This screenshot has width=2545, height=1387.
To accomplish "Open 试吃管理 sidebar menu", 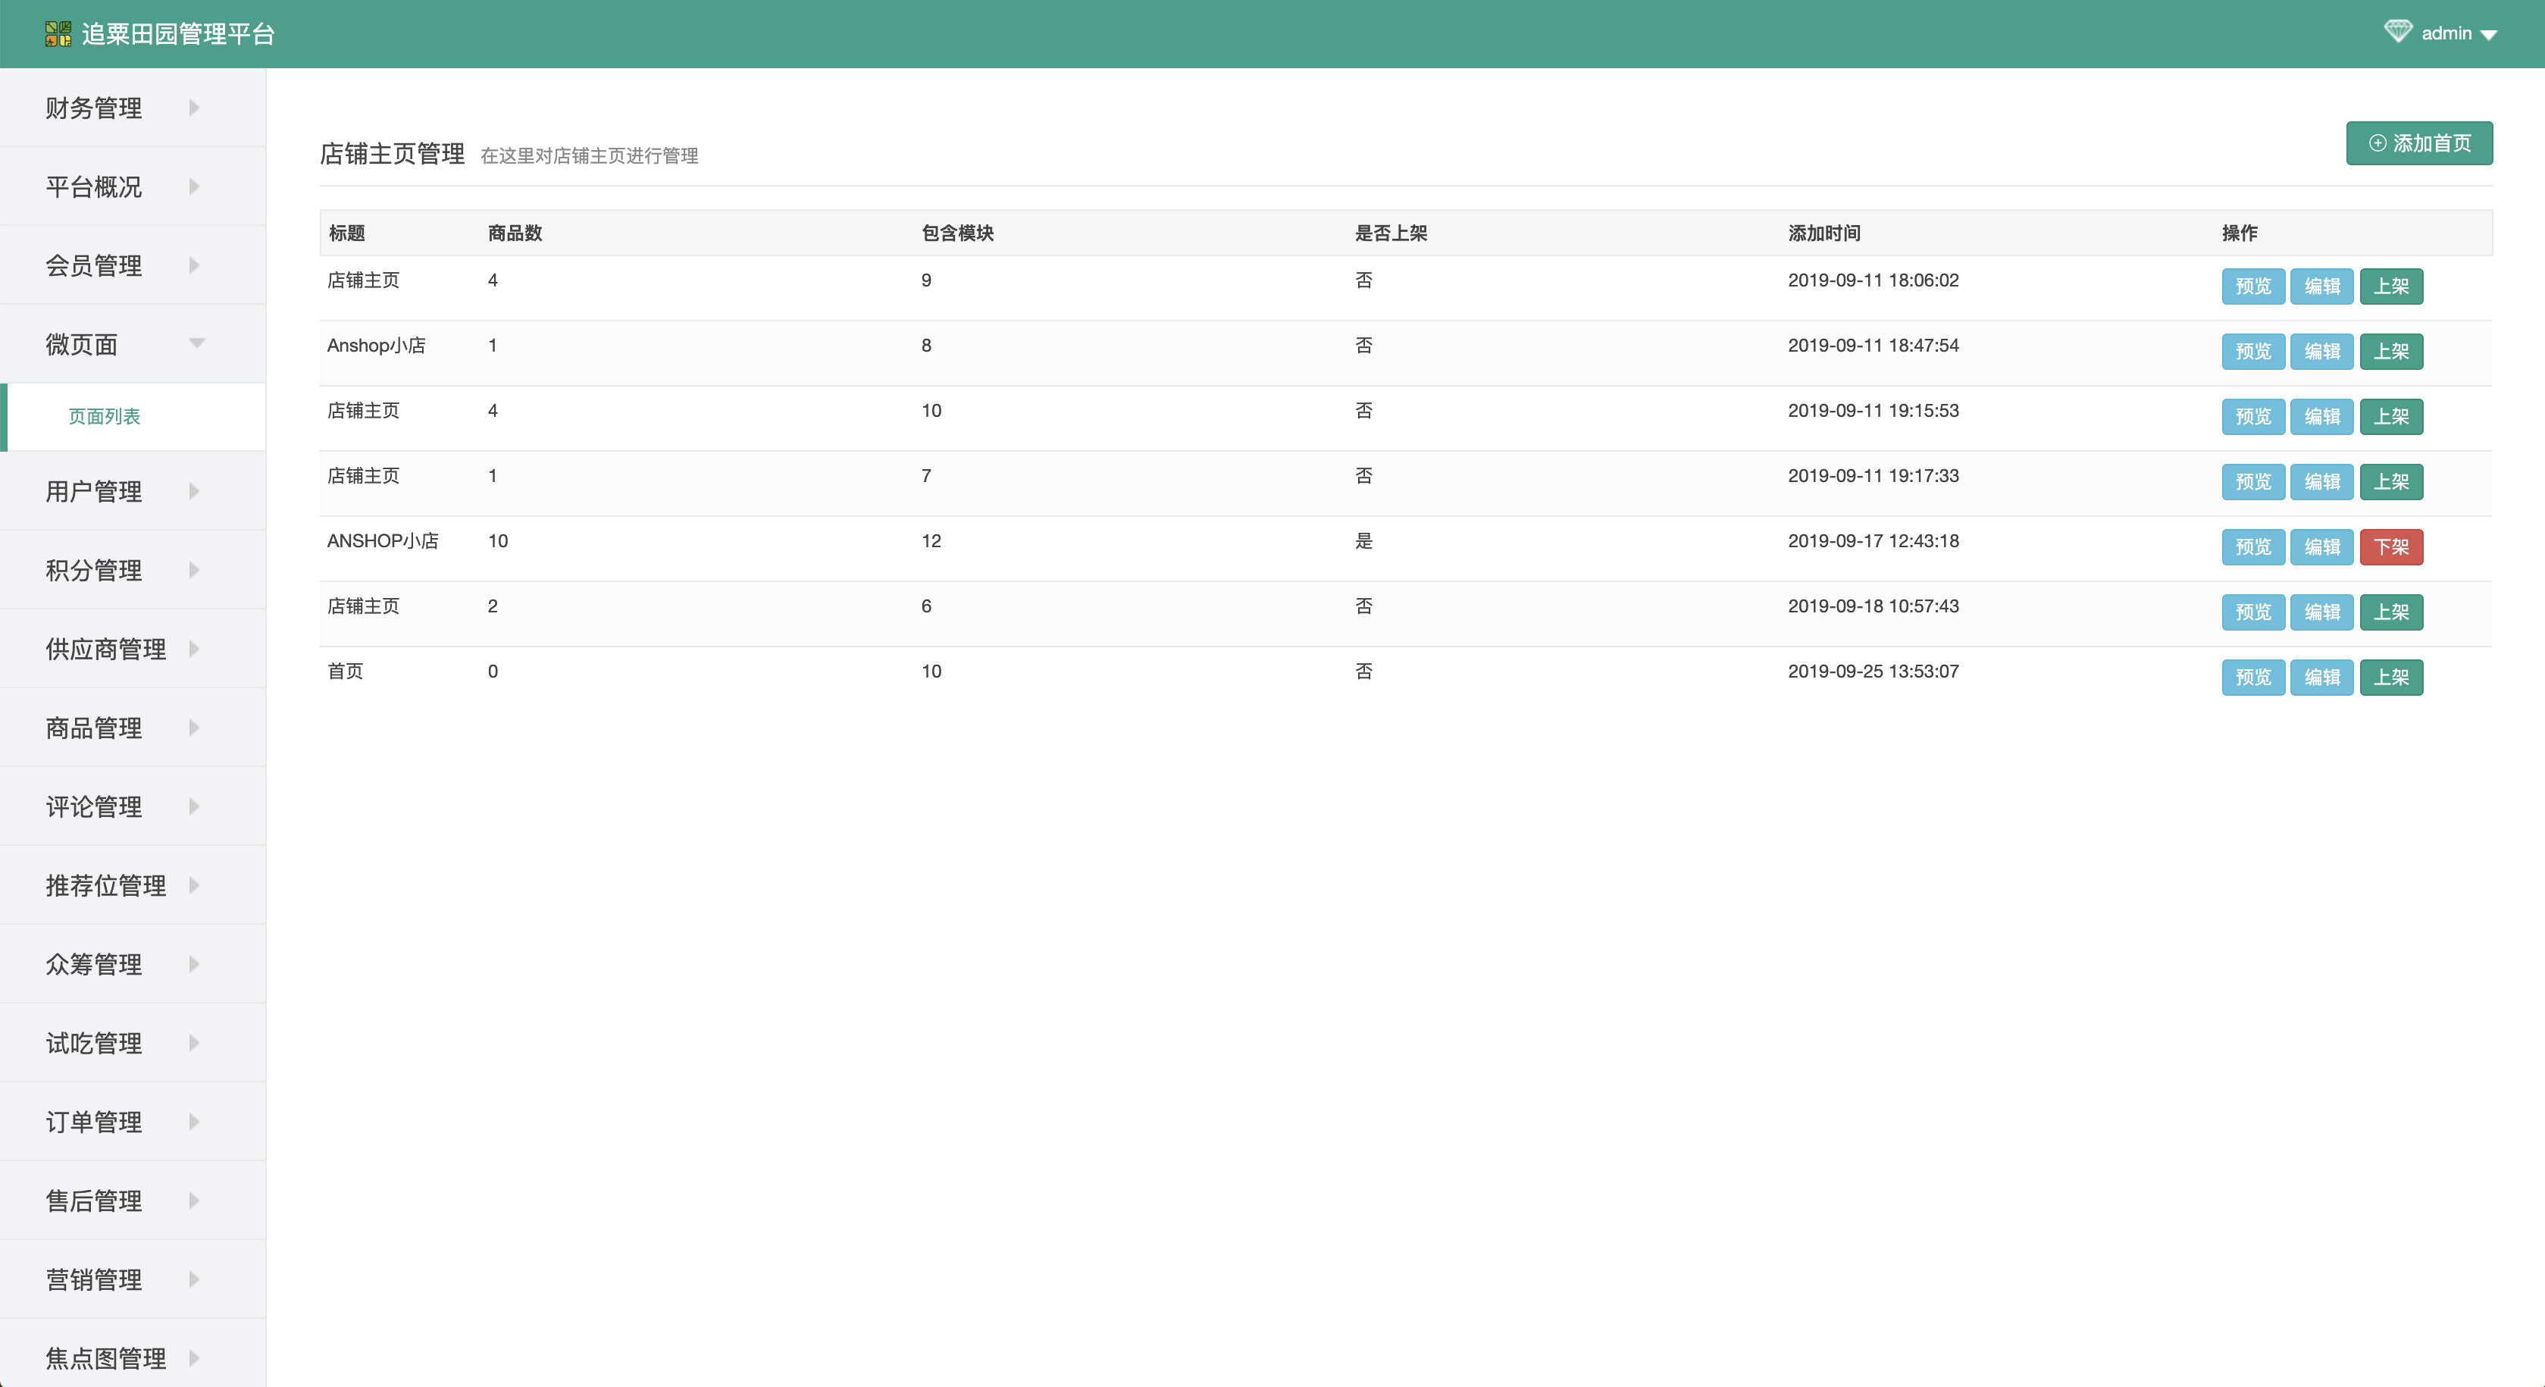I will coord(133,1043).
